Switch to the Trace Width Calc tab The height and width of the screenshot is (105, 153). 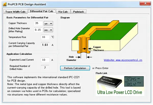15,12
